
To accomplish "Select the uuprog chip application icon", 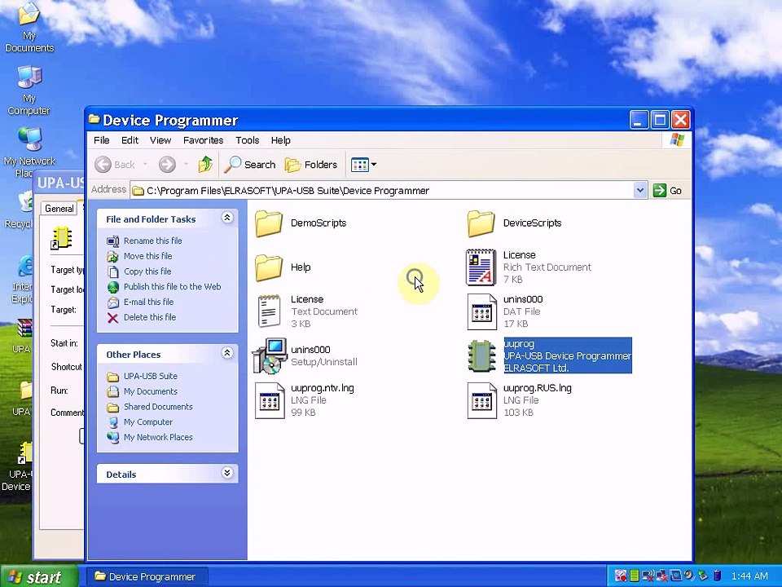I will click(481, 356).
